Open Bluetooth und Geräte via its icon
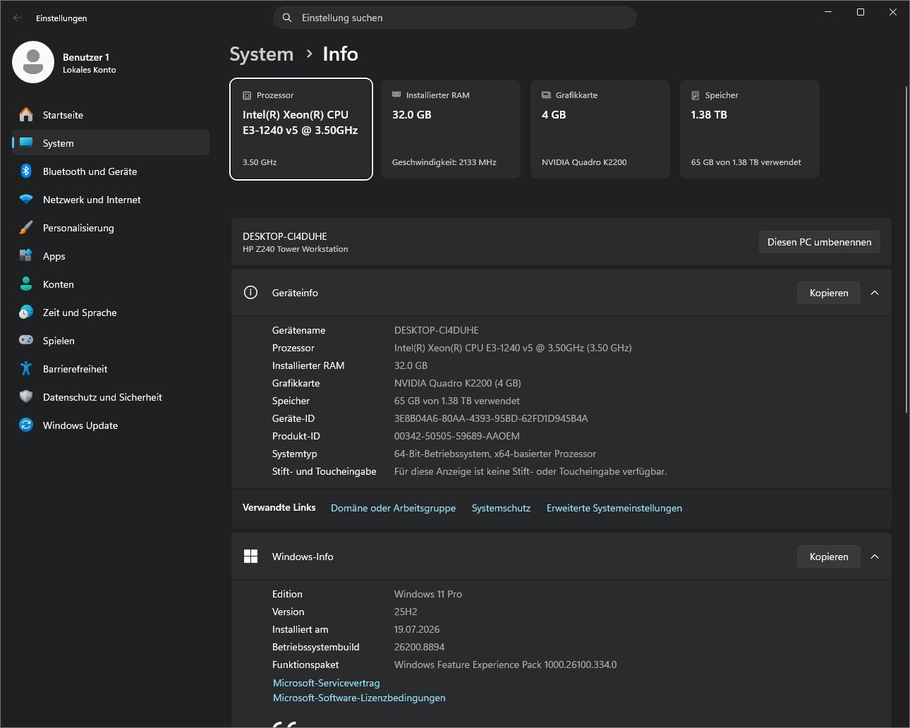Image resolution: width=910 pixels, height=728 pixels. pos(26,171)
